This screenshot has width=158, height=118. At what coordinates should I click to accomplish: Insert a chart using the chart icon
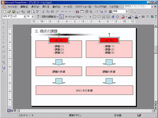pos(77,12)
